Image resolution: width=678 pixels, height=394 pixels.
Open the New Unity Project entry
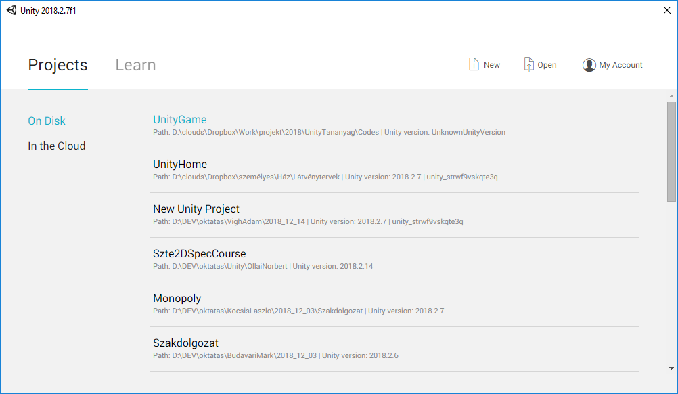coord(196,209)
